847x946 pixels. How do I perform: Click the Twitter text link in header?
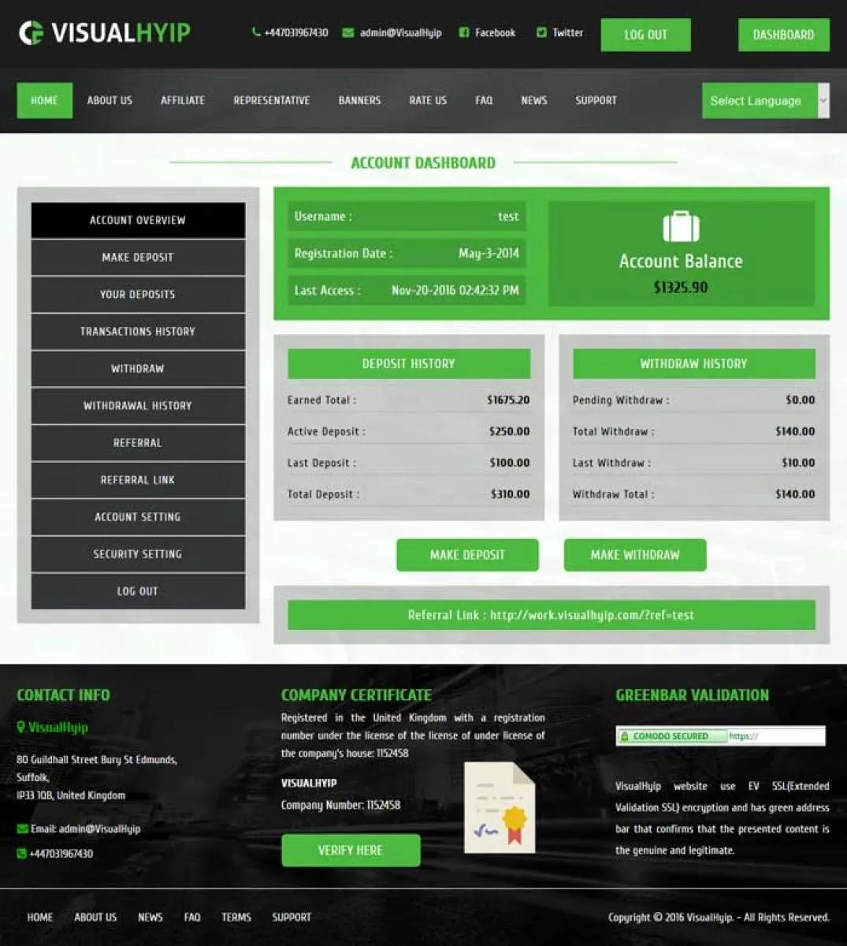567,32
